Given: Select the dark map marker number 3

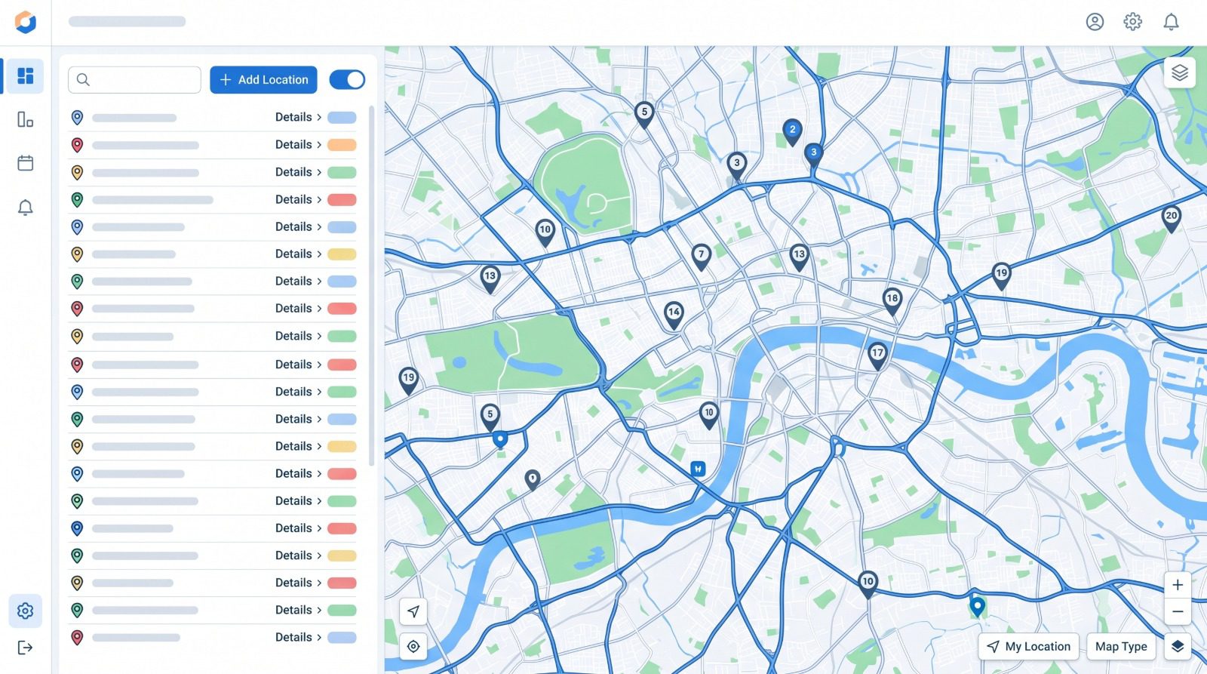Looking at the screenshot, I should pos(737,165).
